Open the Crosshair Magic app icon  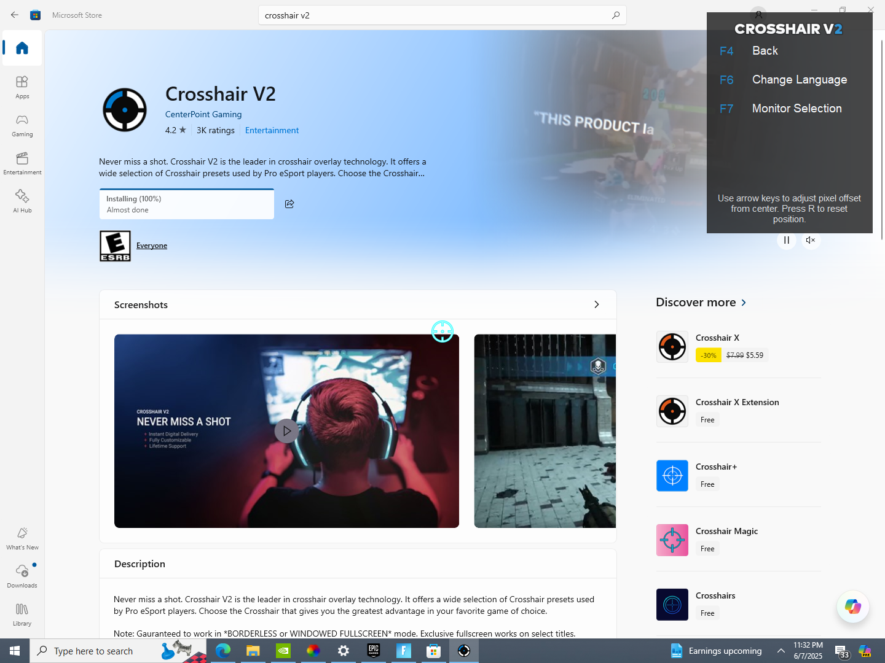tap(672, 540)
